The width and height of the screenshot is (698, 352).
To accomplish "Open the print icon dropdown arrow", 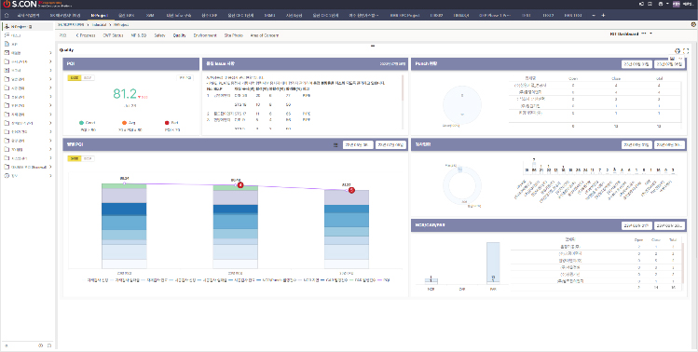I will [667, 4].
